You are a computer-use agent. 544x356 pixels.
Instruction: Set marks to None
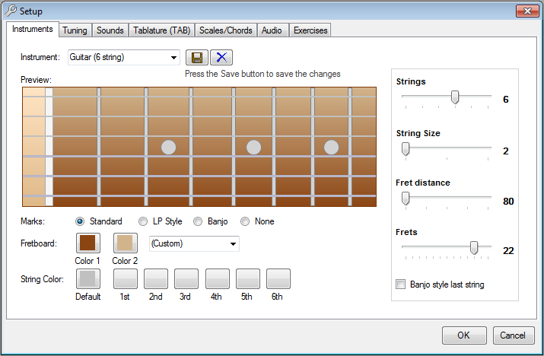[x=245, y=221]
